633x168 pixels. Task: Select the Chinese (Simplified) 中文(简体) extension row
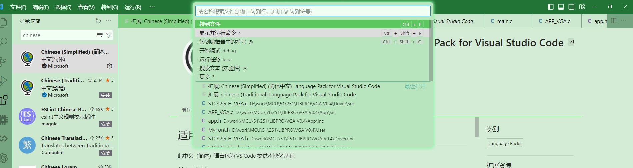65,59
